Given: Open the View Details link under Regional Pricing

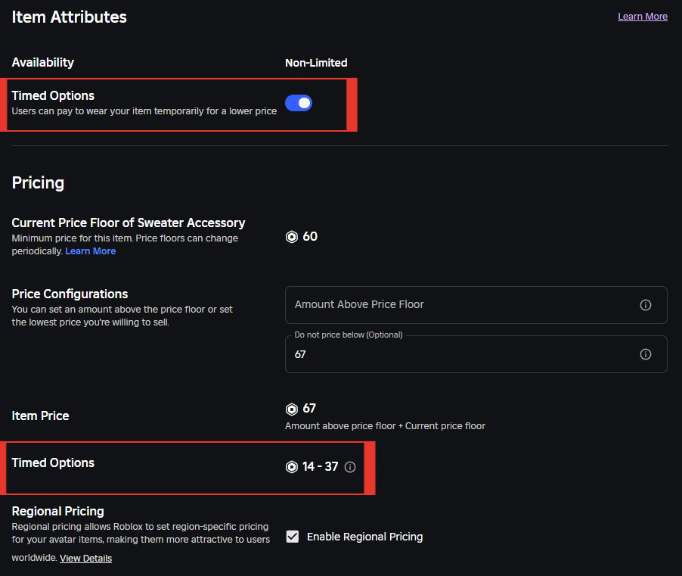Looking at the screenshot, I should [x=85, y=558].
